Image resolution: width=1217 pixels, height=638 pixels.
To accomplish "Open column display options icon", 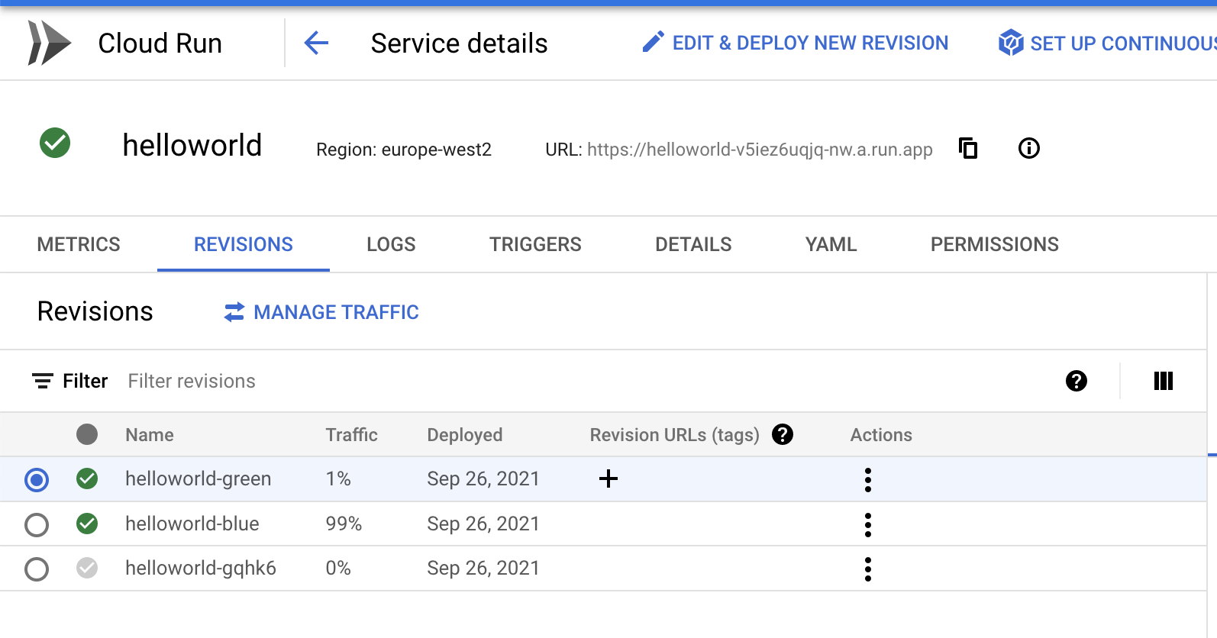I will point(1164,381).
